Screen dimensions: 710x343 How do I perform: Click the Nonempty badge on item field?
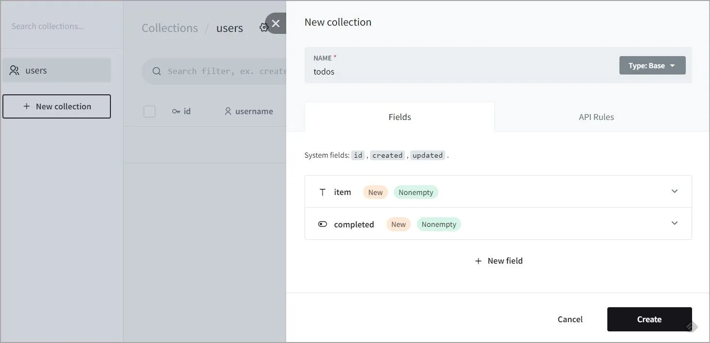(x=416, y=192)
